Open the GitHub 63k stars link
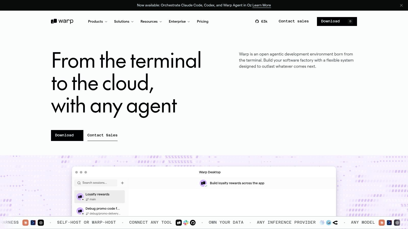 pos(261,21)
